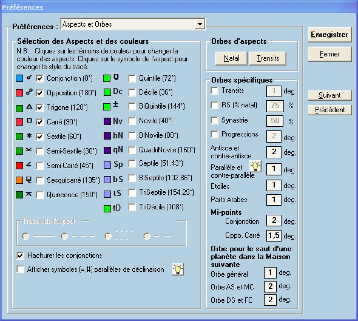Screen dimensions: 358x321
Task: Click the Transits orbs button
Action: click(x=268, y=58)
